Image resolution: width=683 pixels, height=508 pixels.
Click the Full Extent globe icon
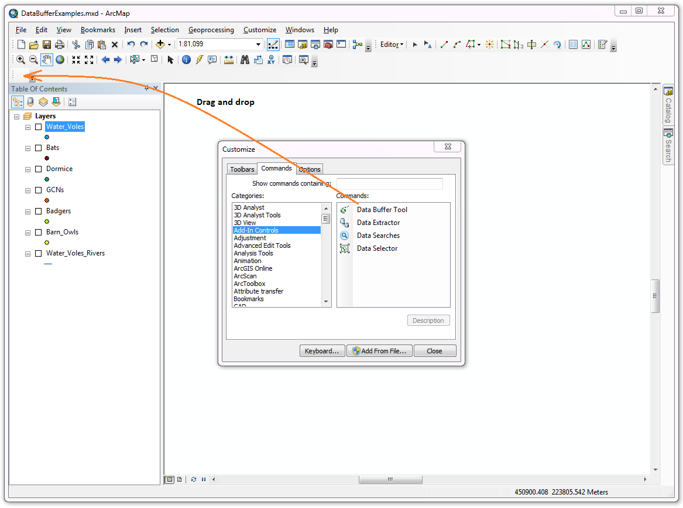60,60
